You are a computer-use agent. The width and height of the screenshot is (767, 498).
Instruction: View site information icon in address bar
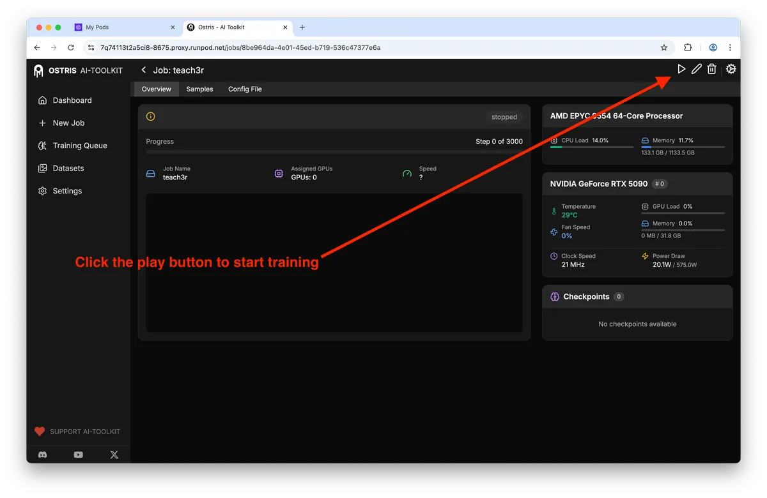91,48
